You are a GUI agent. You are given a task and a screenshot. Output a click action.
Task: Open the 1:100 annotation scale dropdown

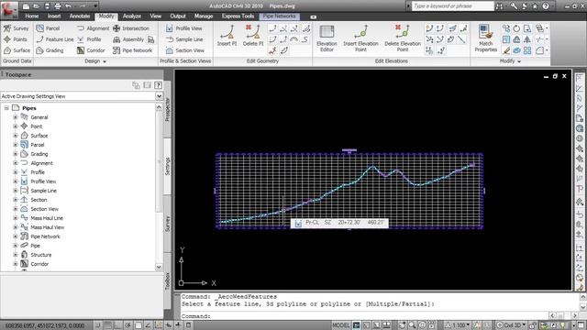(x=458, y=325)
